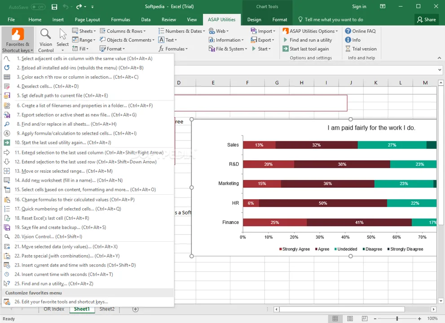The width and height of the screenshot is (445, 323).
Task: Click the Online FAQ help icon
Action: pos(348,31)
